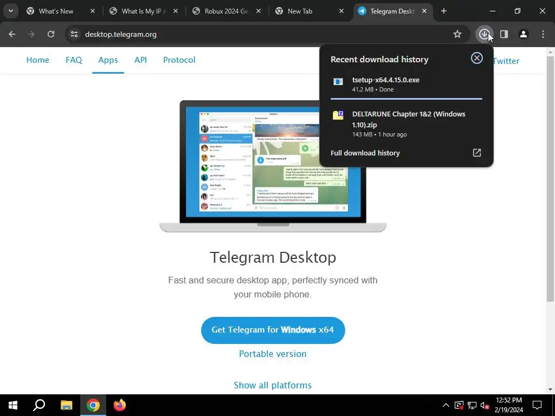The height and width of the screenshot is (416, 555).
Task: Open the API navigation link
Action: pyautogui.click(x=140, y=60)
